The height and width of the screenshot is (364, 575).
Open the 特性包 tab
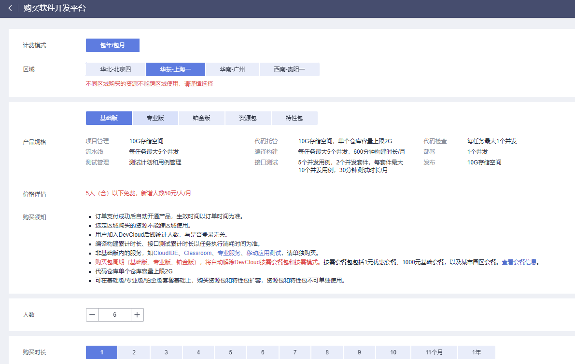pos(294,118)
